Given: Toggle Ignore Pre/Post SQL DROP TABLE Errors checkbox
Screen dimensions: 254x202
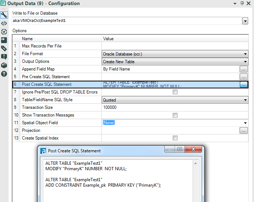Looking at the screenshot, I should pyautogui.click(x=175, y=92).
